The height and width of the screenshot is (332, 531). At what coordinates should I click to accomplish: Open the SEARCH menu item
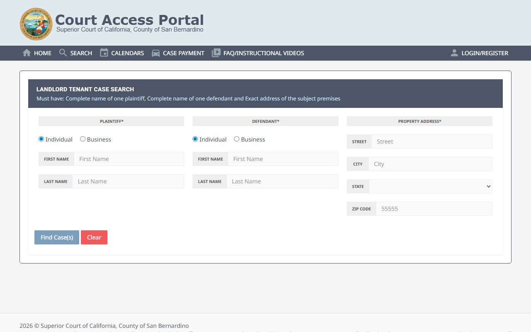pyautogui.click(x=76, y=53)
